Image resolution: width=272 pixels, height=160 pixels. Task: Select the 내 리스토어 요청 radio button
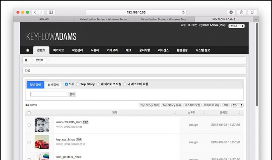125,84
